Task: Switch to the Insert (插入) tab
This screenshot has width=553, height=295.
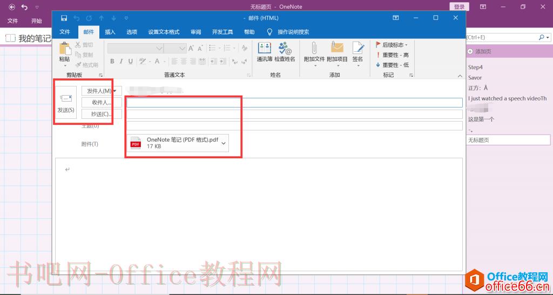Action: pos(110,32)
